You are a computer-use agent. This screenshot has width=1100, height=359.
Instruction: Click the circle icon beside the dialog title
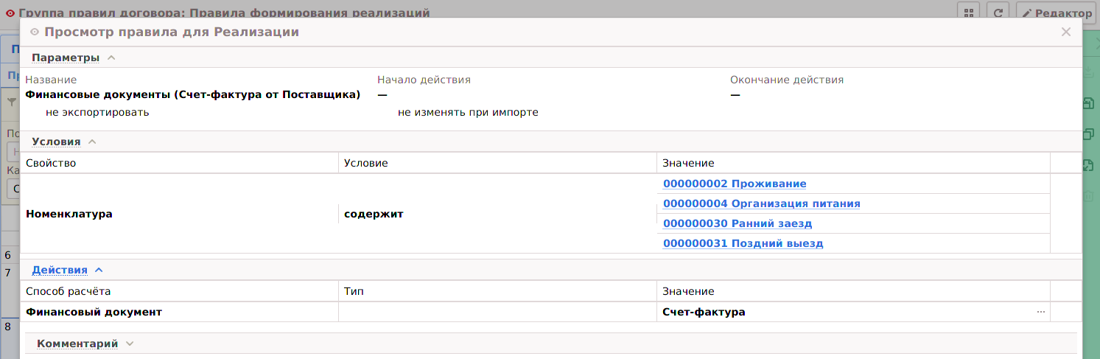click(35, 32)
